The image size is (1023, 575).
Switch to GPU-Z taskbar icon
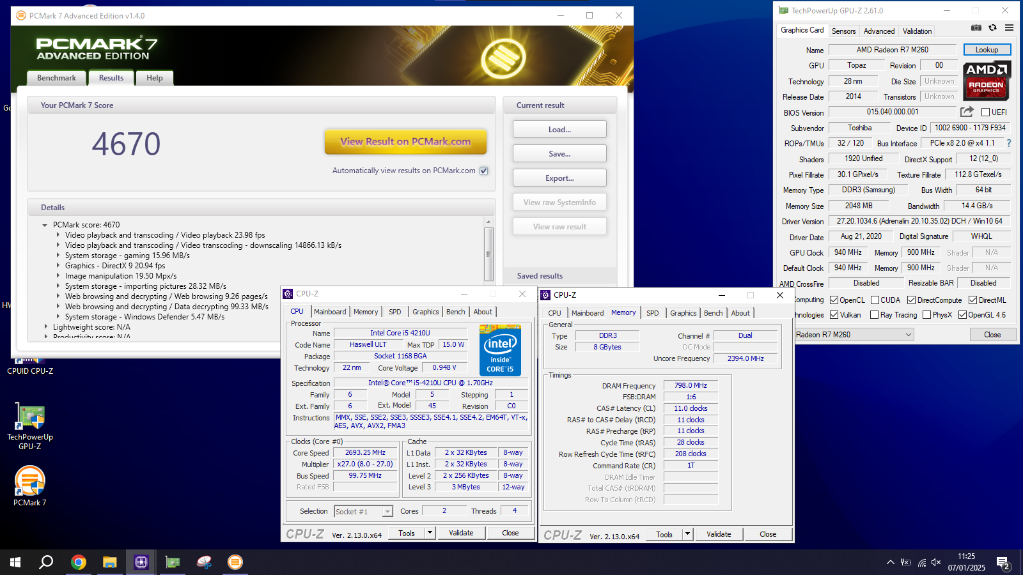[173, 562]
